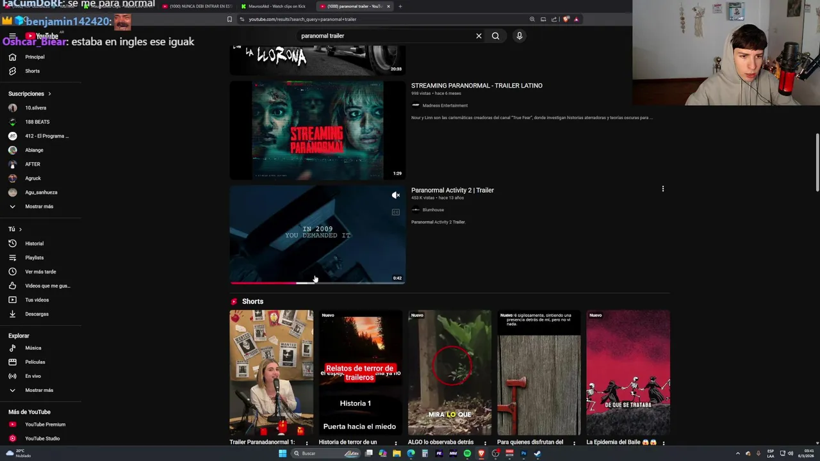The height and width of the screenshot is (461, 820).
Task: Open Agu_sanhueza subscription channel
Action: pos(41,192)
